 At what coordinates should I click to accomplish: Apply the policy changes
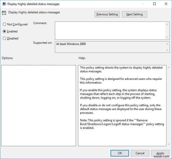pos(160,153)
